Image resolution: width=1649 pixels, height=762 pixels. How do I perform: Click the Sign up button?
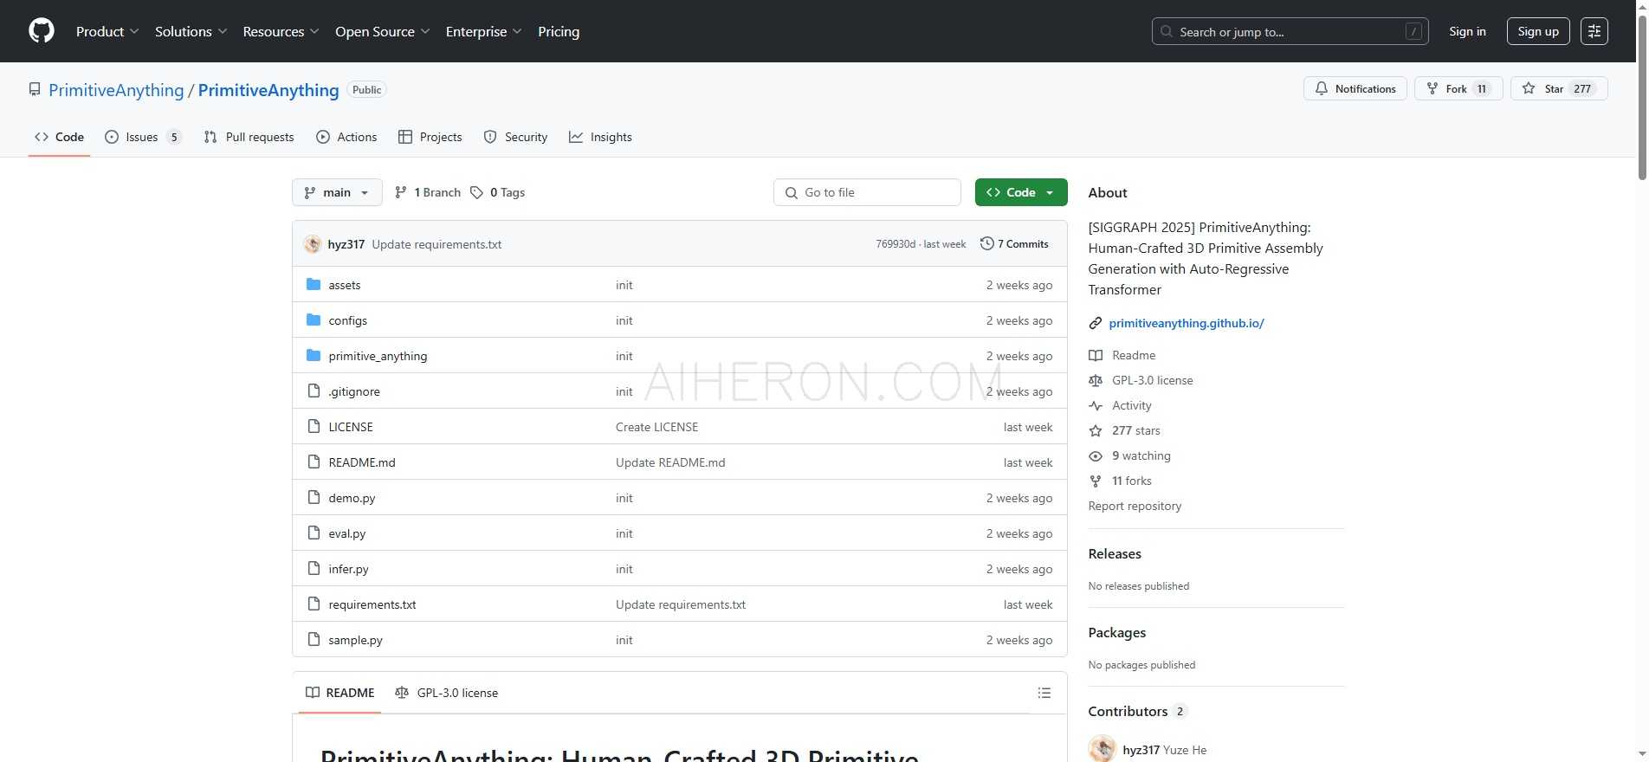[1538, 31]
